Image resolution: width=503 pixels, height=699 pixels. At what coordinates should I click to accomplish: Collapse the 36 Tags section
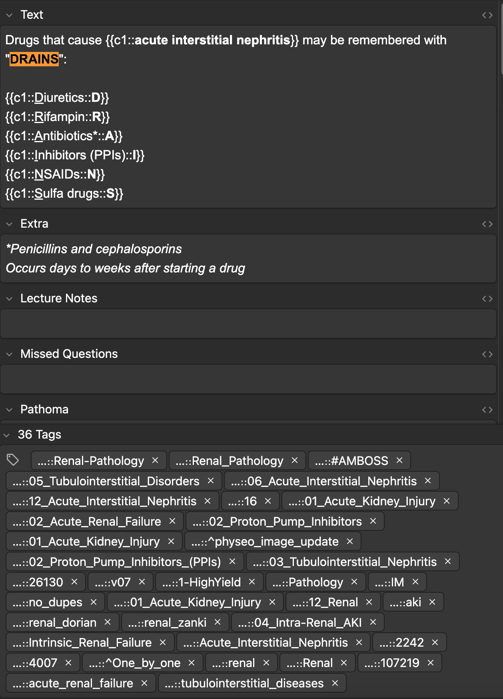tap(7, 435)
